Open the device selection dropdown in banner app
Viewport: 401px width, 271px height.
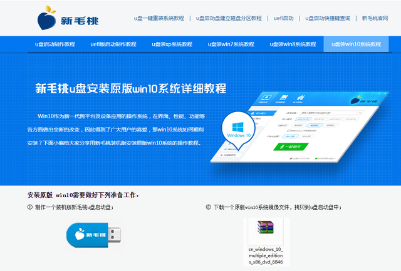click(x=332, y=113)
